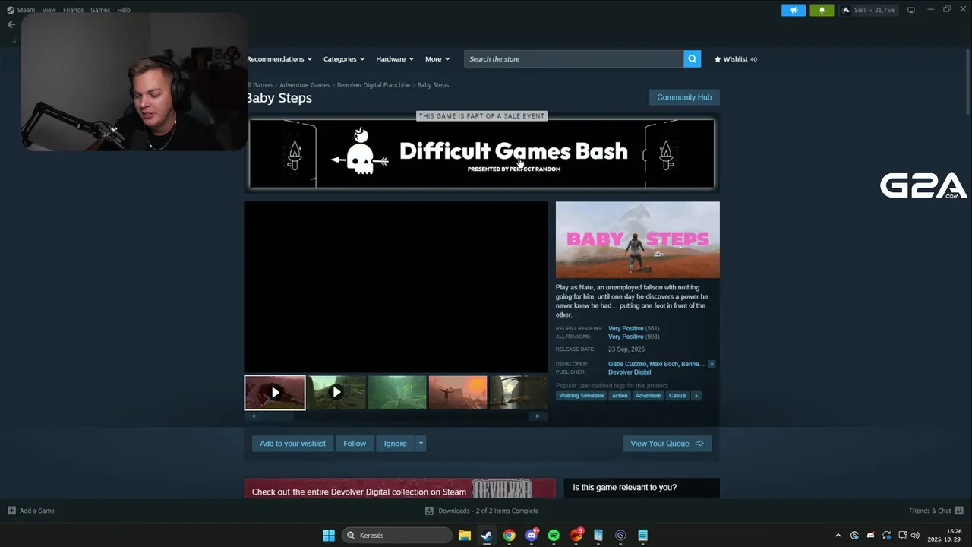Open the Help menu
This screenshot has height=547, width=972.
click(124, 10)
